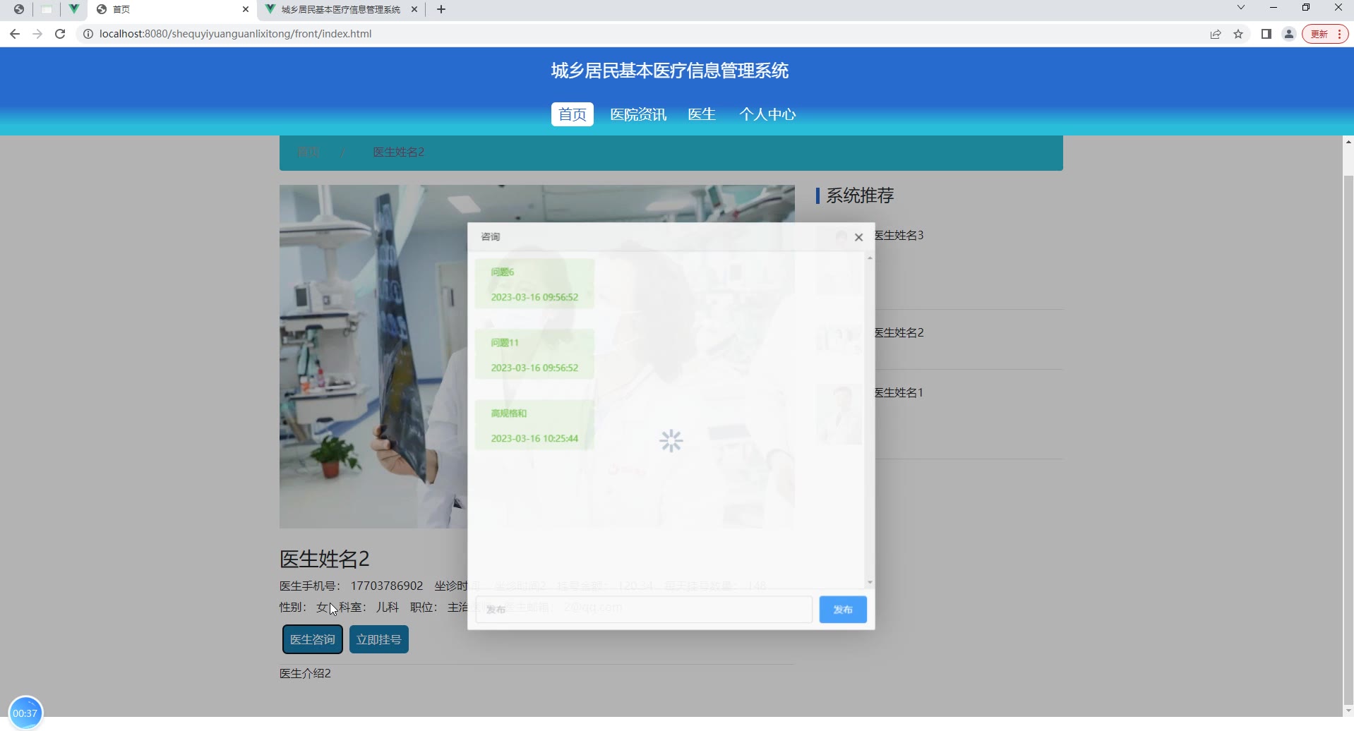Viewport: 1354px width, 731px height.
Task: Click the browser back arrow
Action: tap(15, 34)
